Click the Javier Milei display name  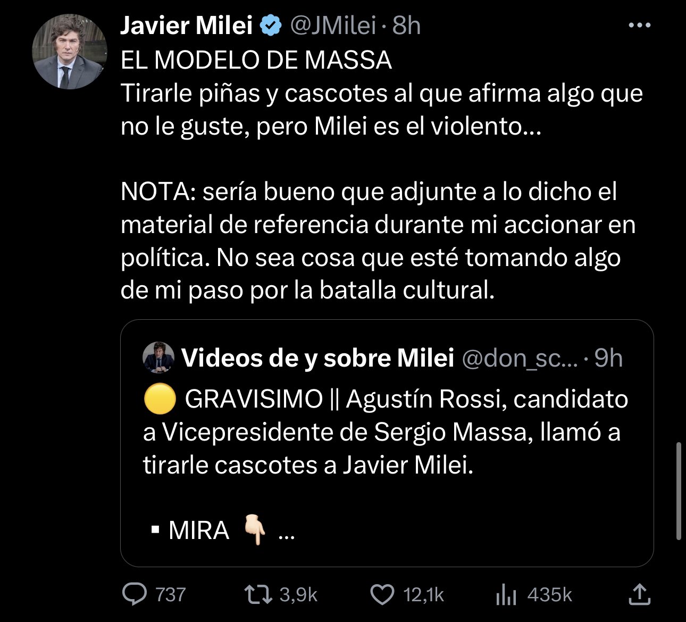tap(186, 26)
